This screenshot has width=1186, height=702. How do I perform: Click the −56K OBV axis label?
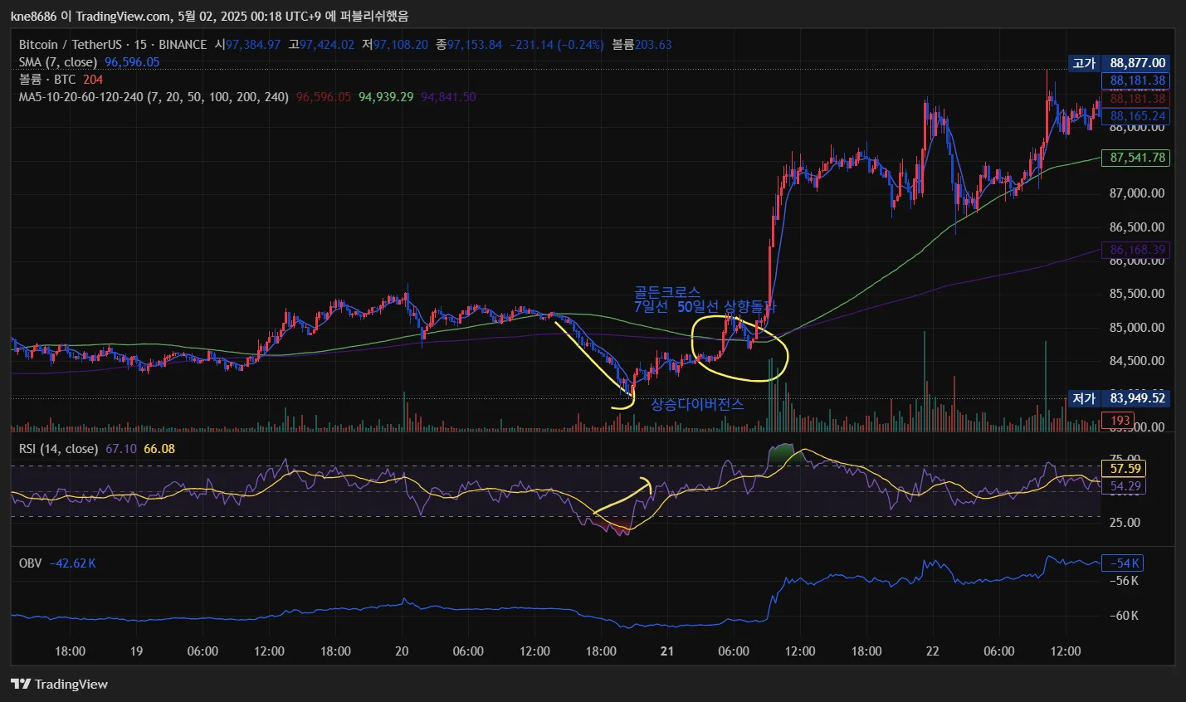tap(1125, 581)
